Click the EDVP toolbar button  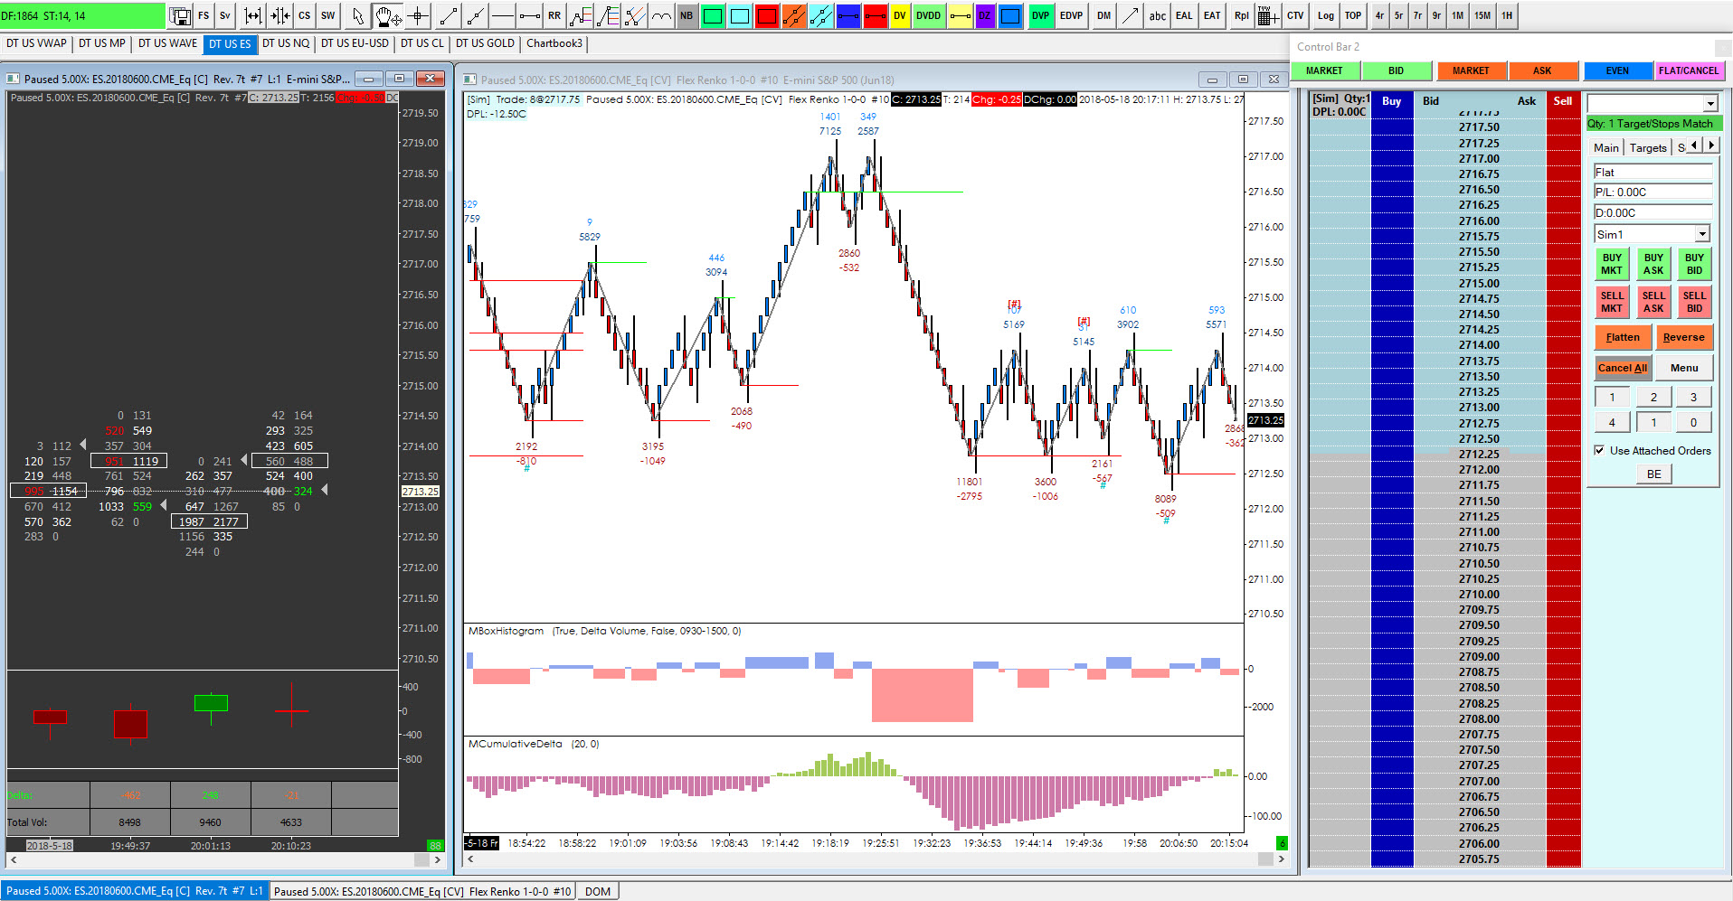pos(1072,15)
